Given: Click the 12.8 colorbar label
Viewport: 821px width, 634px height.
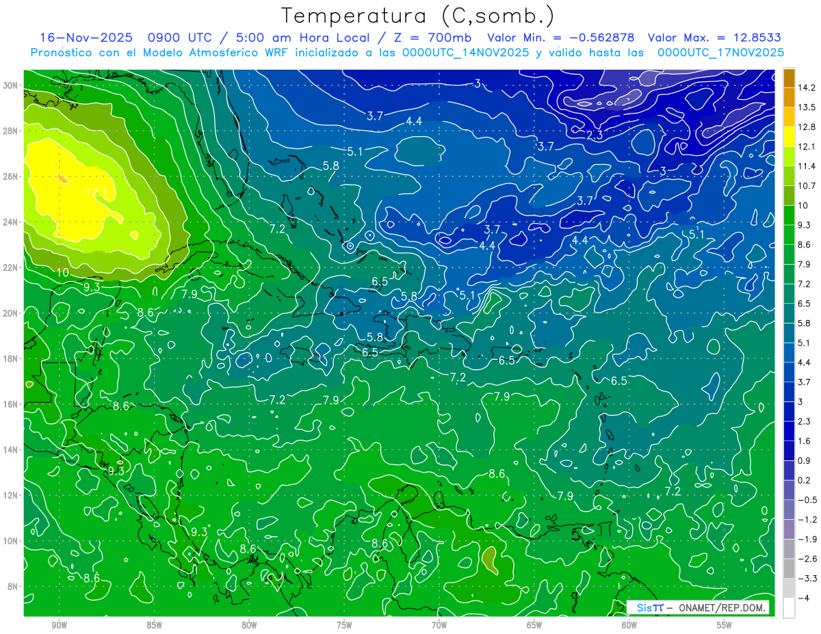Looking at the screenshot, I should coord(807,127).
